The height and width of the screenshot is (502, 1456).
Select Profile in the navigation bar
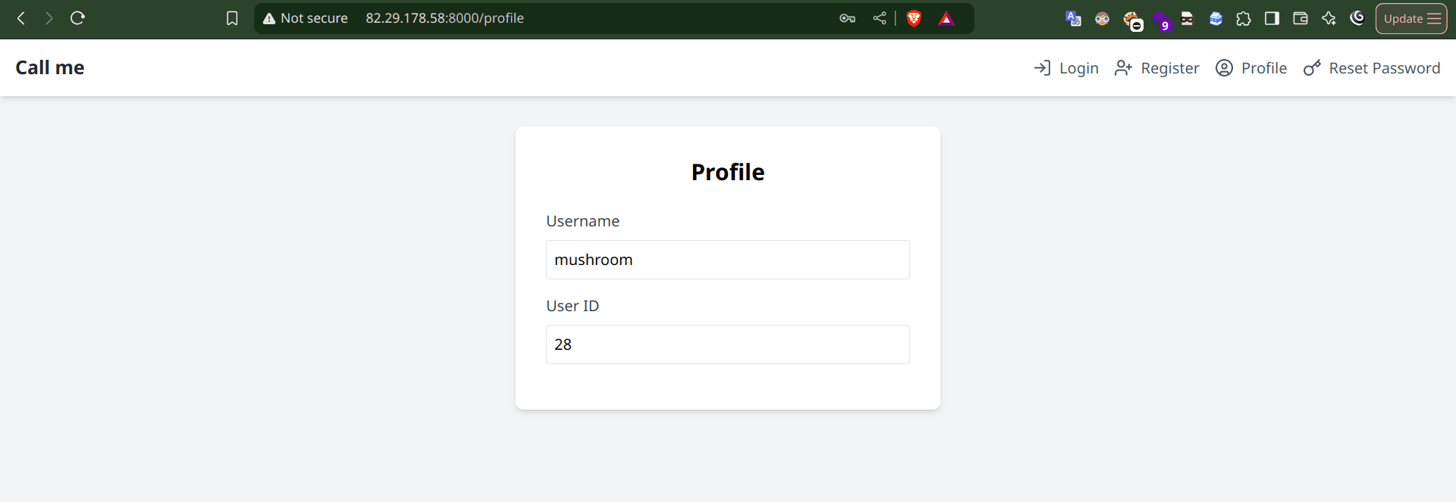pos(1251,68)
